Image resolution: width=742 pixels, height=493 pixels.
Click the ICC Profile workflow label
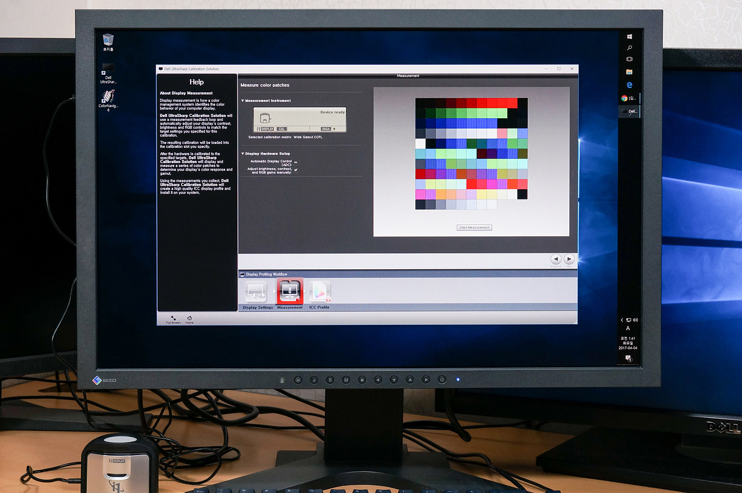coord(319,308)
